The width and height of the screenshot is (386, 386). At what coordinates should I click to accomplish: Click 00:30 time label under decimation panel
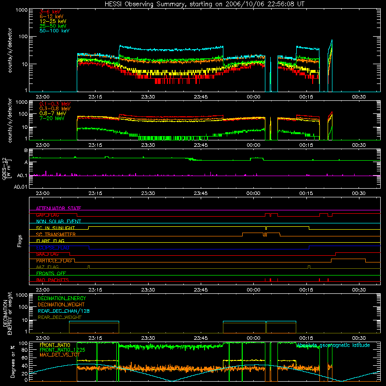click(358, 338)
